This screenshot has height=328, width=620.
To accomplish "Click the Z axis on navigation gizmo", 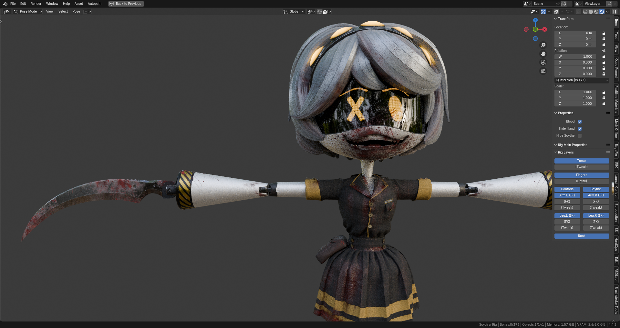I will coord(535,20).
